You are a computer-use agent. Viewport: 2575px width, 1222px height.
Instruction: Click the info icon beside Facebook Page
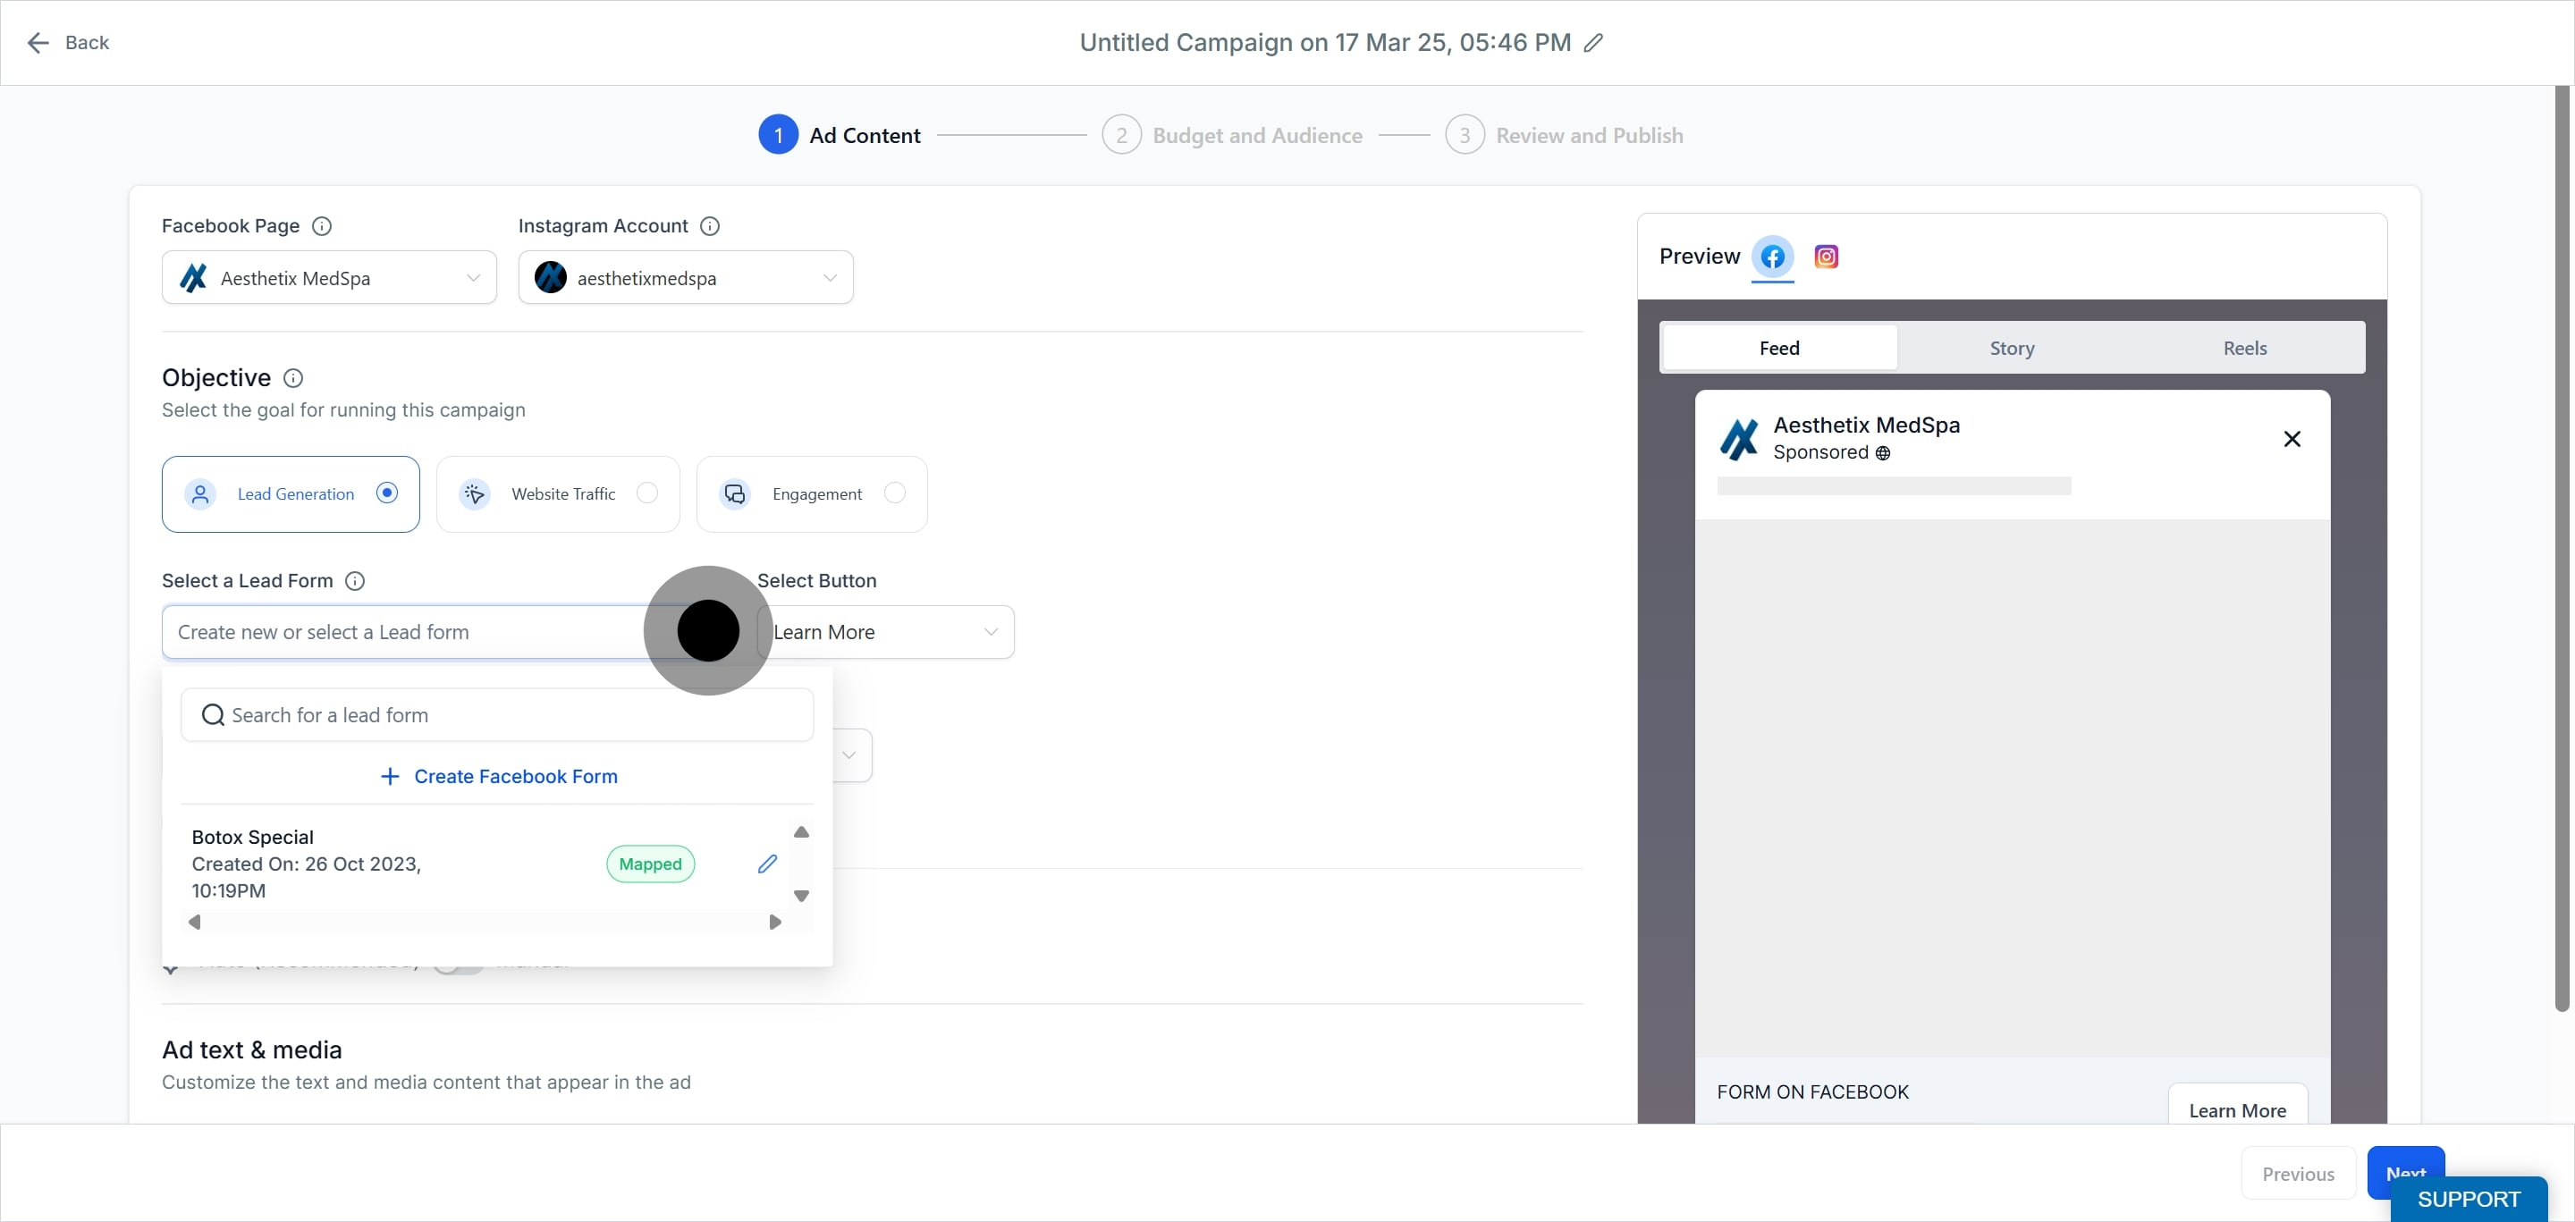pyautogui.click(x=322, y=226)
